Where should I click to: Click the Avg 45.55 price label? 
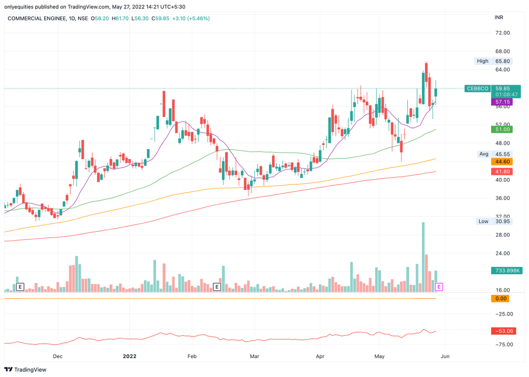tap(494, 154)
